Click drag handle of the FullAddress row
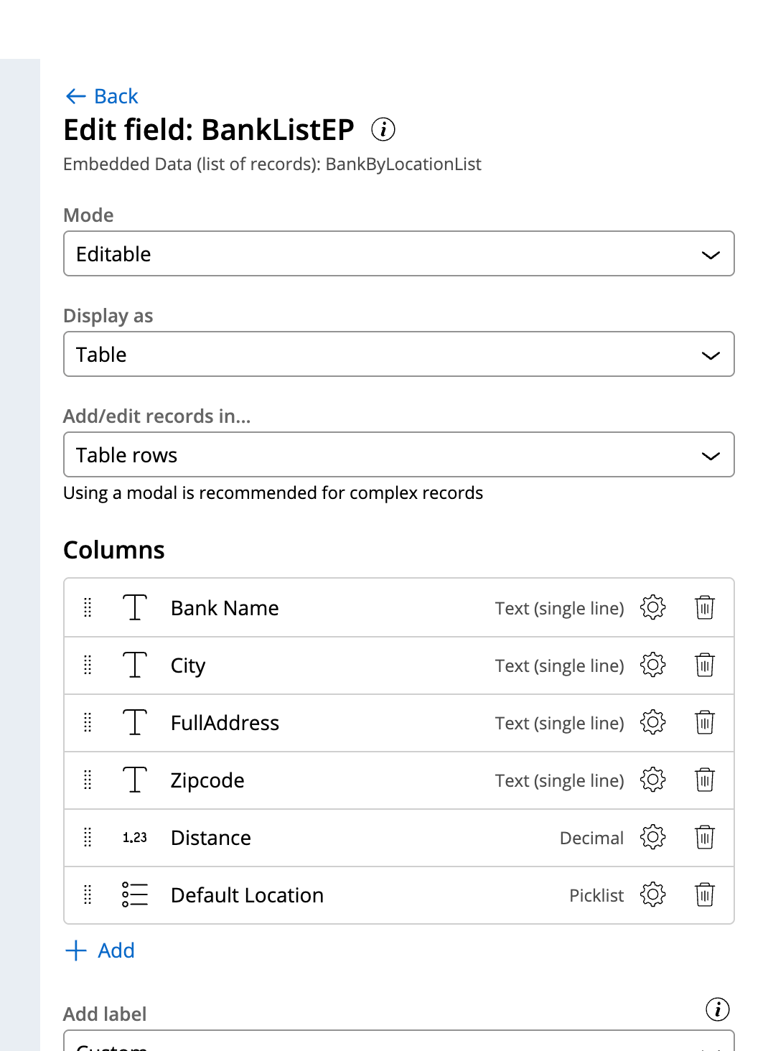The height and width of the screenshot is (1051, 768). click(x=88, y=722)
